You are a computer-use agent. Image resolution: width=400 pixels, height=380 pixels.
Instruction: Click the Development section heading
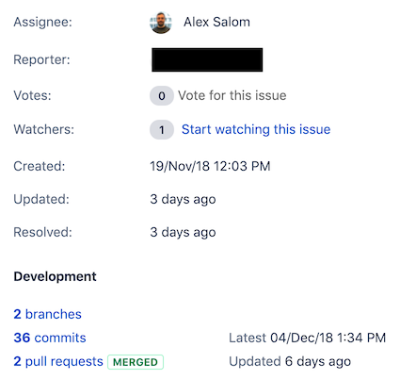(x=55, y=276)
